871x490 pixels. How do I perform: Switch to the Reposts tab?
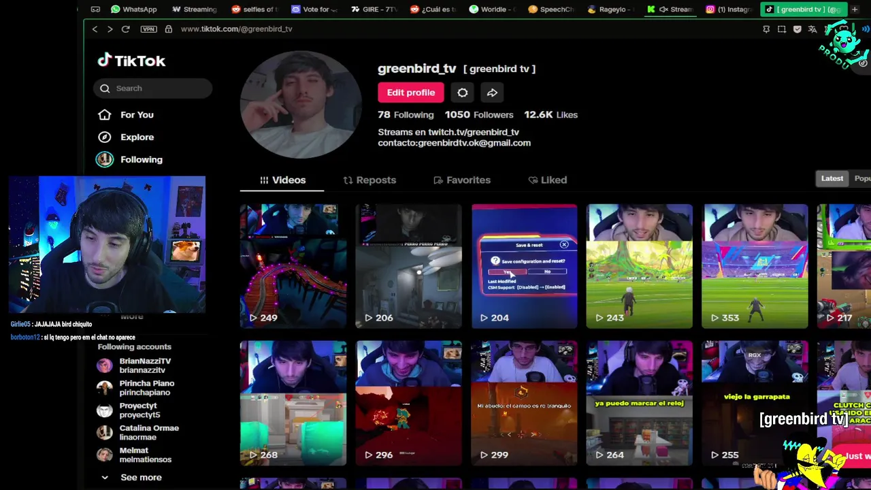[x=369, y=180]
